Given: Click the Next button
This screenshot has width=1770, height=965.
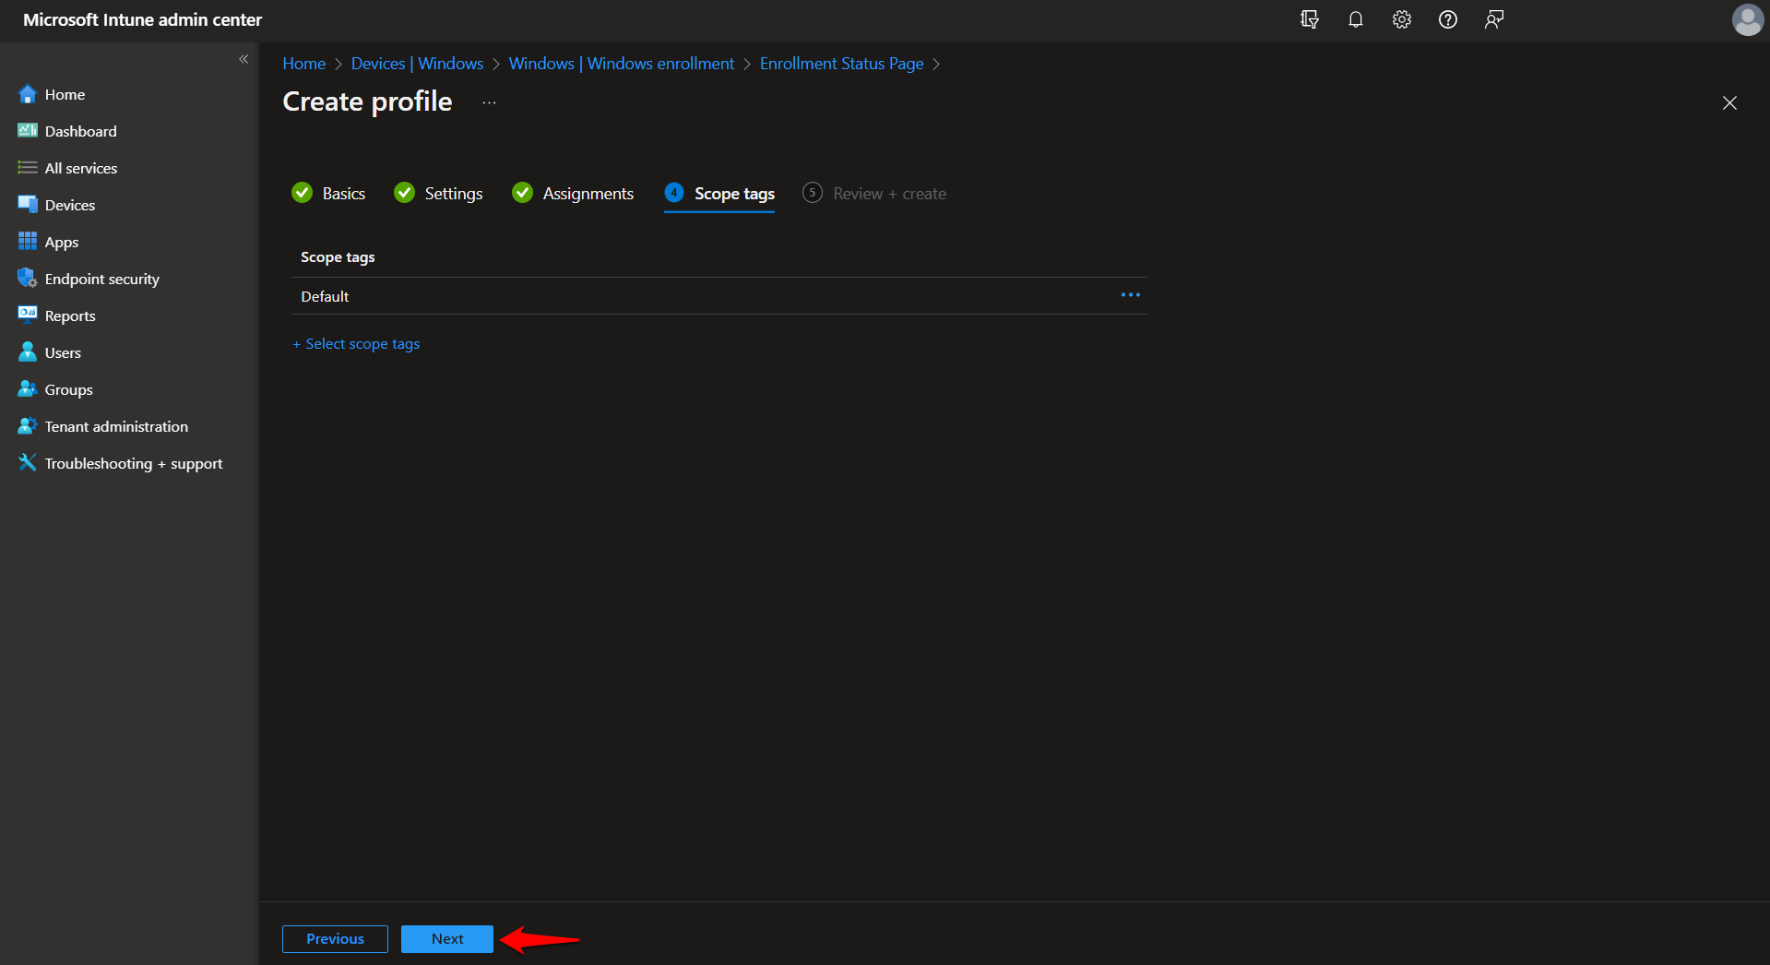Looking at the screenshot, I should (x=447, y=938).
